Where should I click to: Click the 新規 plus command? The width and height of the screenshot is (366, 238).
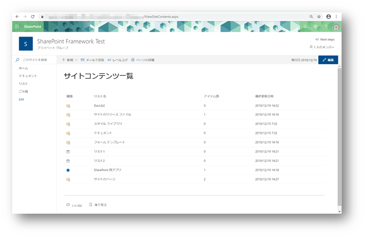point(68,60)
